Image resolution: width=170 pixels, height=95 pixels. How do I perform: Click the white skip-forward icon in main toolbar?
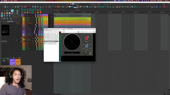[x=70, y=7]
